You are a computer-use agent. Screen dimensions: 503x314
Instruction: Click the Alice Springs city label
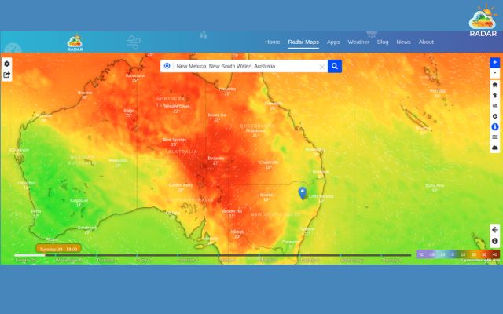pos(174,140)
